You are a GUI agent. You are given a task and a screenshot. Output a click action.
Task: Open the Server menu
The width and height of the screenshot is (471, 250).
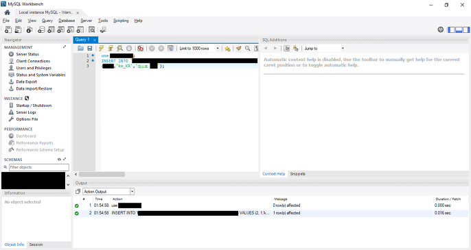pos(87,21)
